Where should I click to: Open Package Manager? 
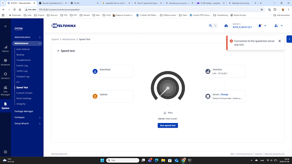24,111
